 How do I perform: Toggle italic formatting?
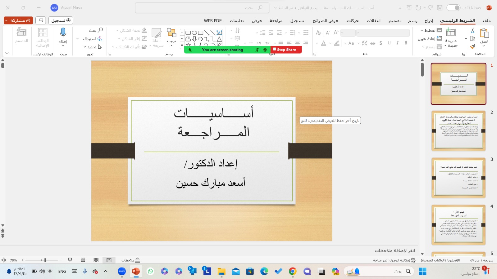tap(398, 43)
